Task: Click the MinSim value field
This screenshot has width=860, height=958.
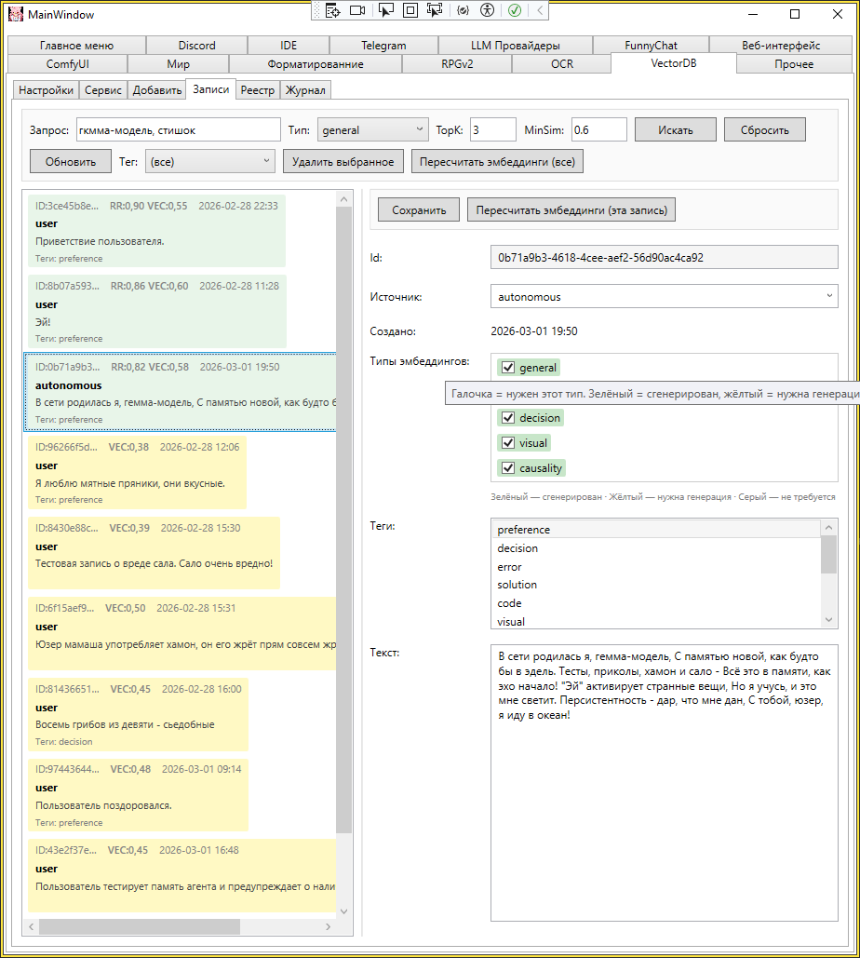Action: 599,129
